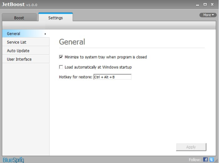Select the Settings tab
This screenshot has height=163, width=219.
[x=56, y=17]
